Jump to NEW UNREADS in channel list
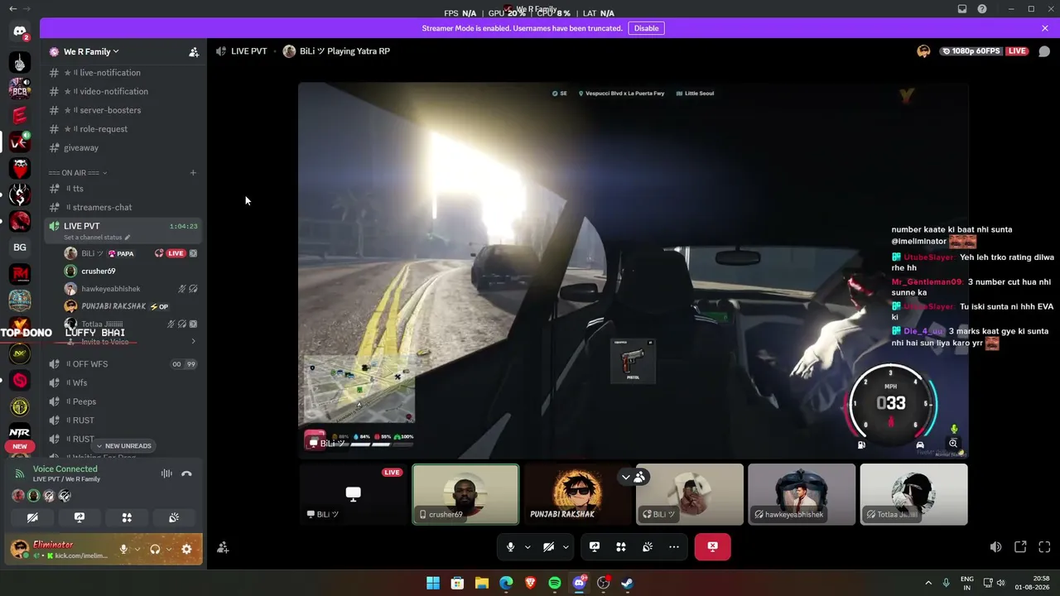Screen dimensions: 1060x596 (x=124, y=446)
